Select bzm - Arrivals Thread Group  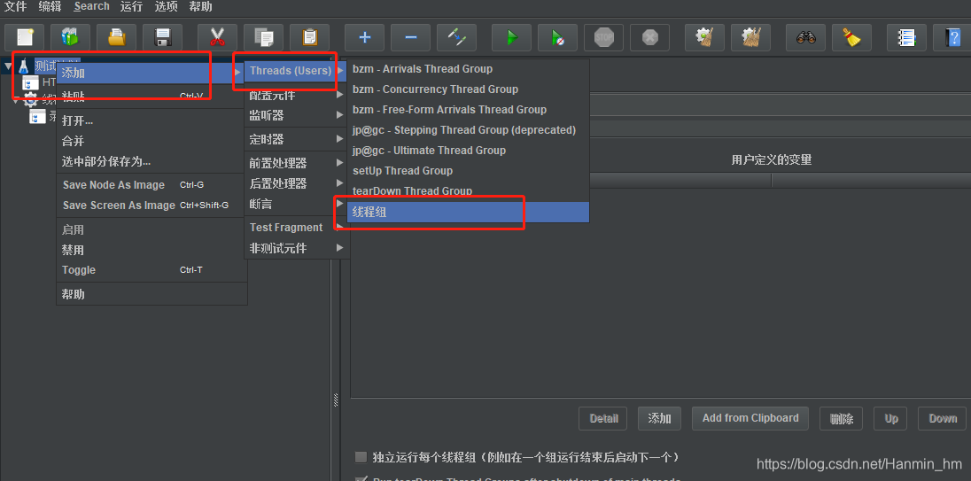(468, 69)
